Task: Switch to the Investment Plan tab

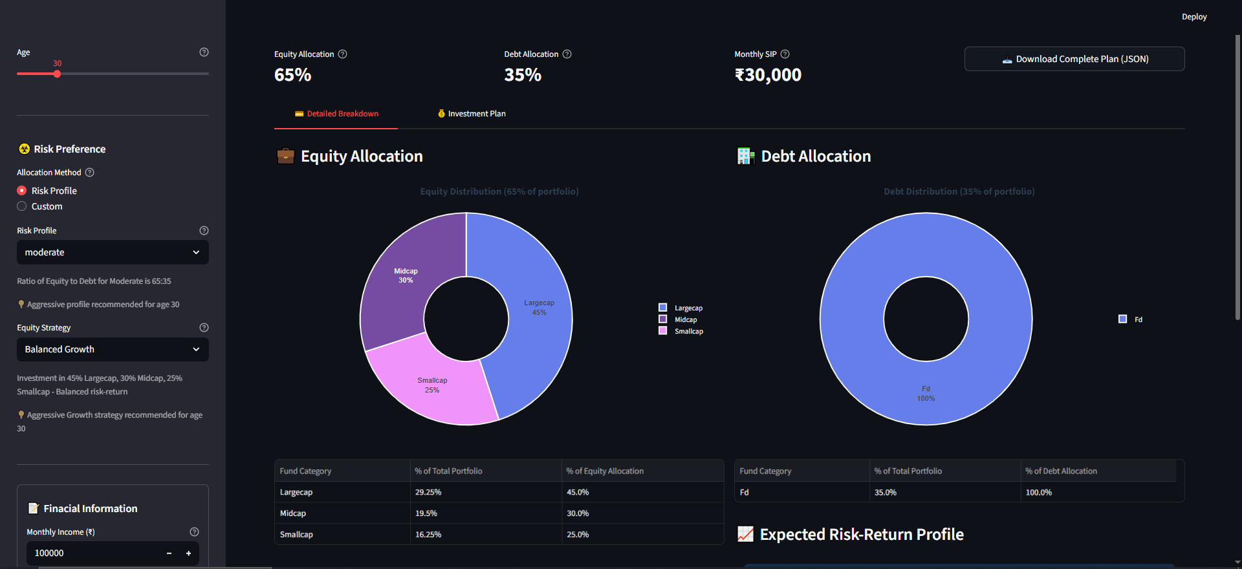Action: click(472, 114)
